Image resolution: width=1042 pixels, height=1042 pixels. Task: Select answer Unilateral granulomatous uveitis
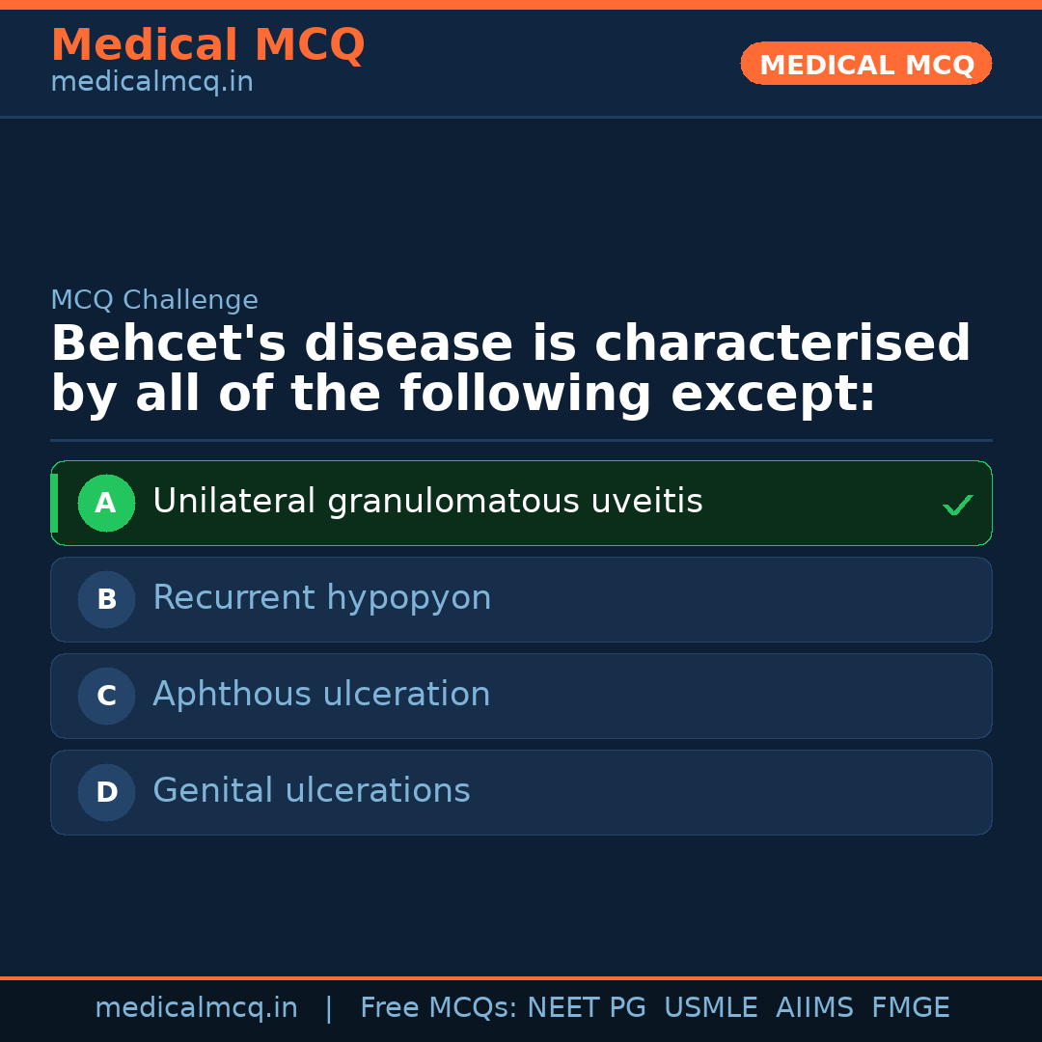[427, 502]
